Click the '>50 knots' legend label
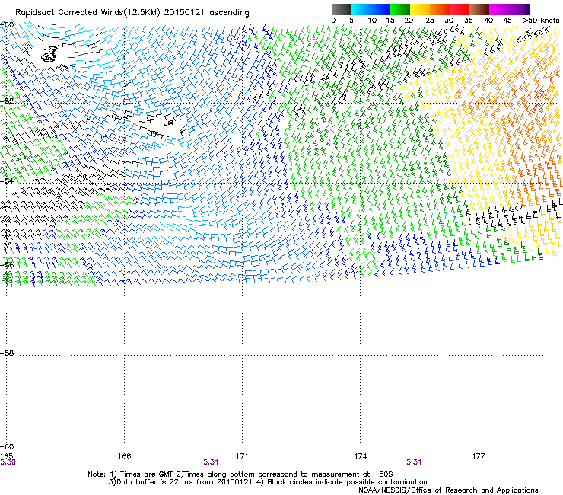 click(541, 21)
